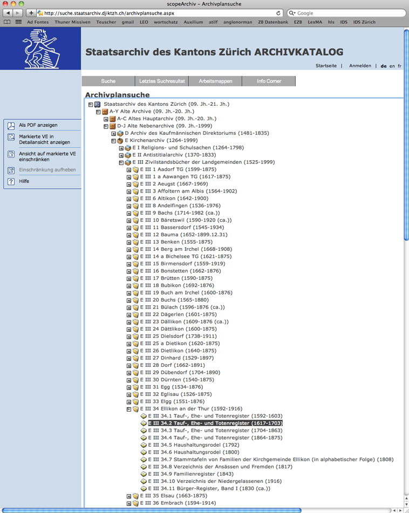Select E III 32 Eglisau entry
The height and width of the screenshot is (513, 409).
(176, 394)
